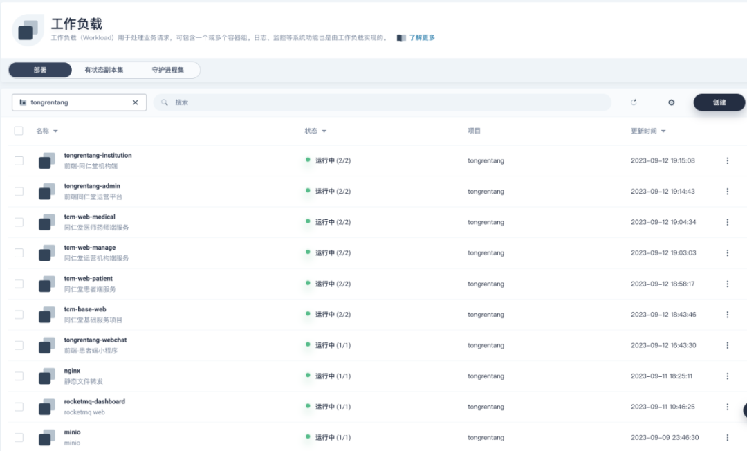Check the tongrentang-webchat row checkbox
747x451 pixels.
19,345
